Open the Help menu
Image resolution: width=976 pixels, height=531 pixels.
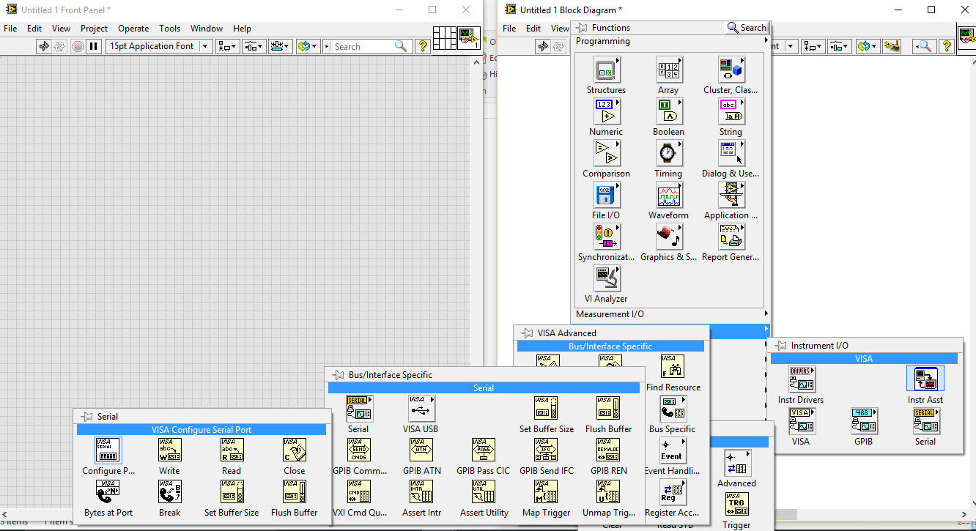coord(242,29)
